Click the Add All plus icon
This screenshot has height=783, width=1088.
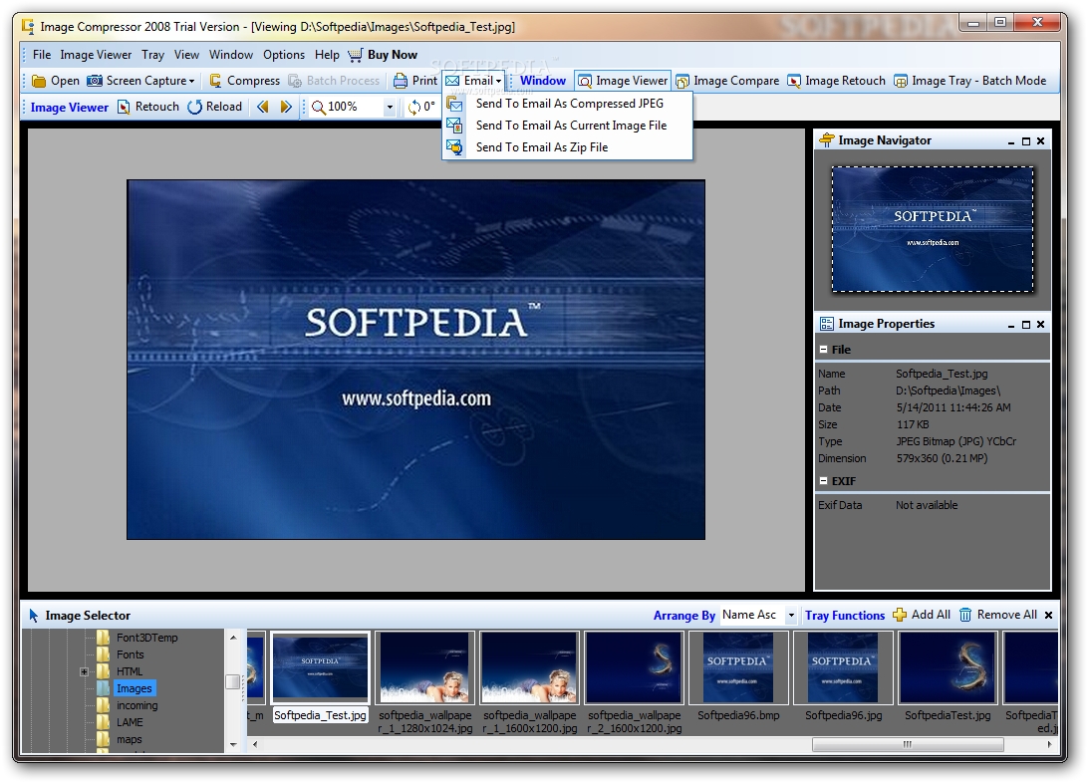(900, 615)
